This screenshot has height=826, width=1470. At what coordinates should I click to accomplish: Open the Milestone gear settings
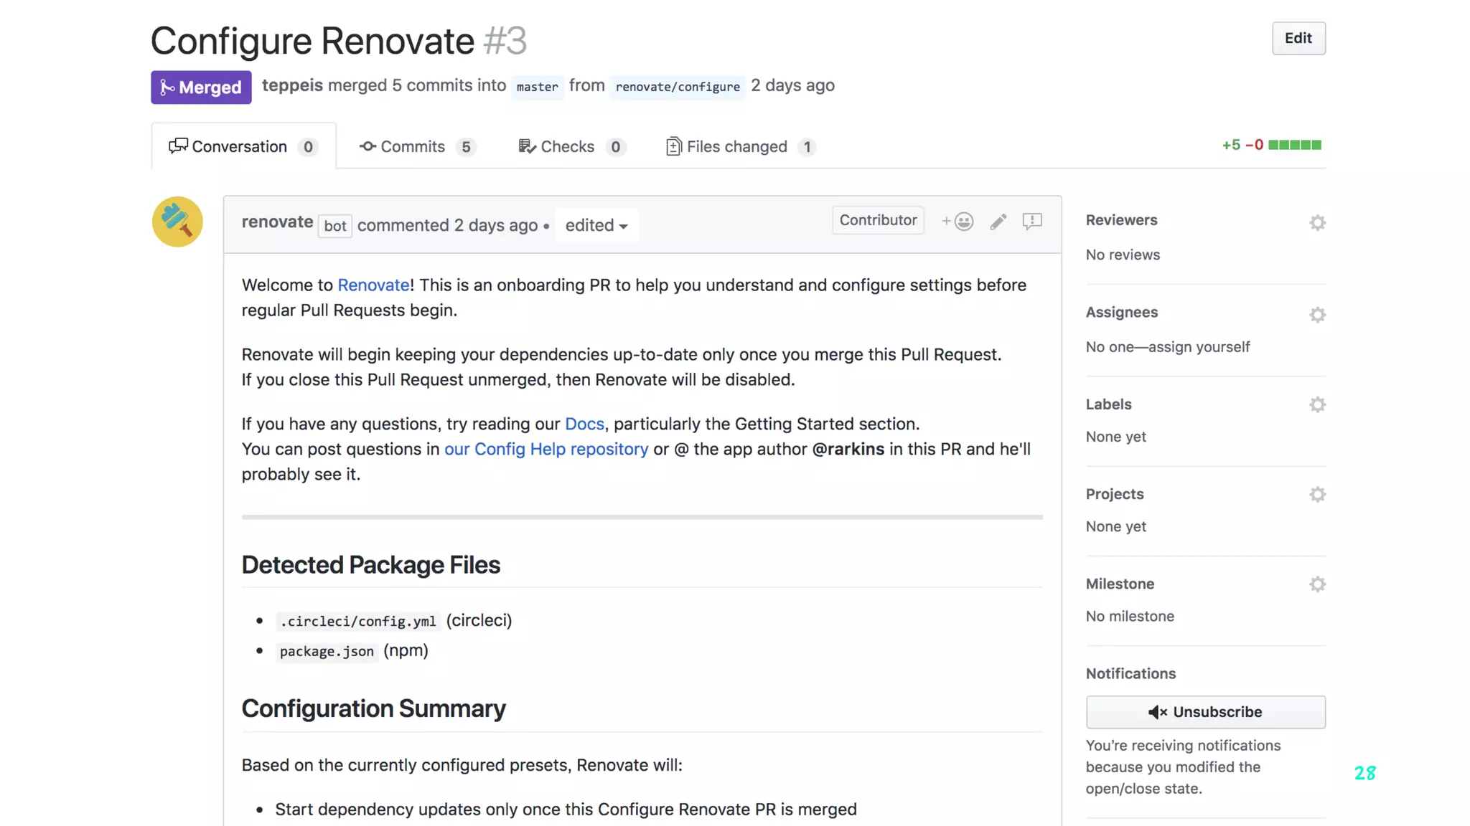1317,584
